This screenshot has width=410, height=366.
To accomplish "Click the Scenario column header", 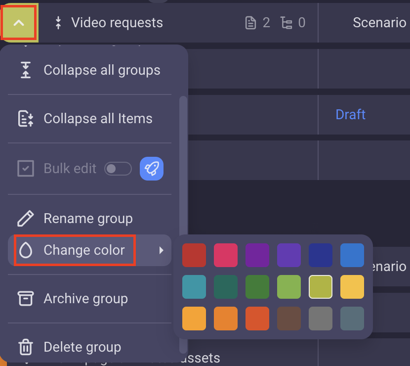I will pyautogui.click(x=379, y=23).
